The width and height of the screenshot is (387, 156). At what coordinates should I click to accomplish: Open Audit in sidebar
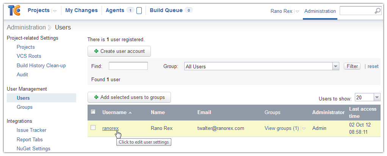coord(22,74)
